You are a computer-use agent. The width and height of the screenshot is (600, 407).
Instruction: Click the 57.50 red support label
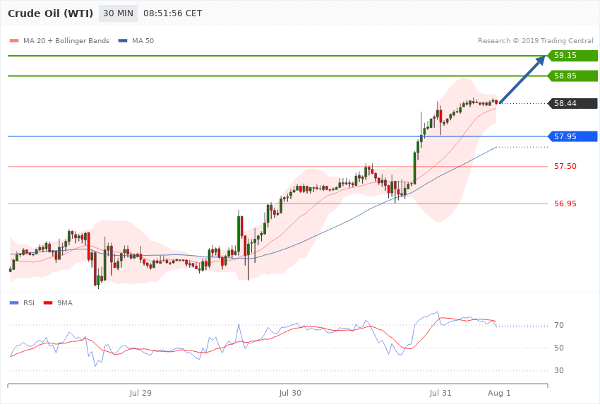(565, 166)
